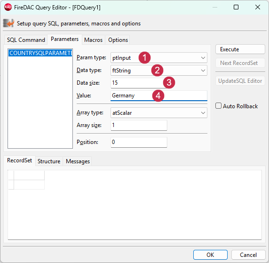Image resolution: width=269 pixels, height=263 pixels.
Task: Click the Execute button
Action: (x=240, y=49)
